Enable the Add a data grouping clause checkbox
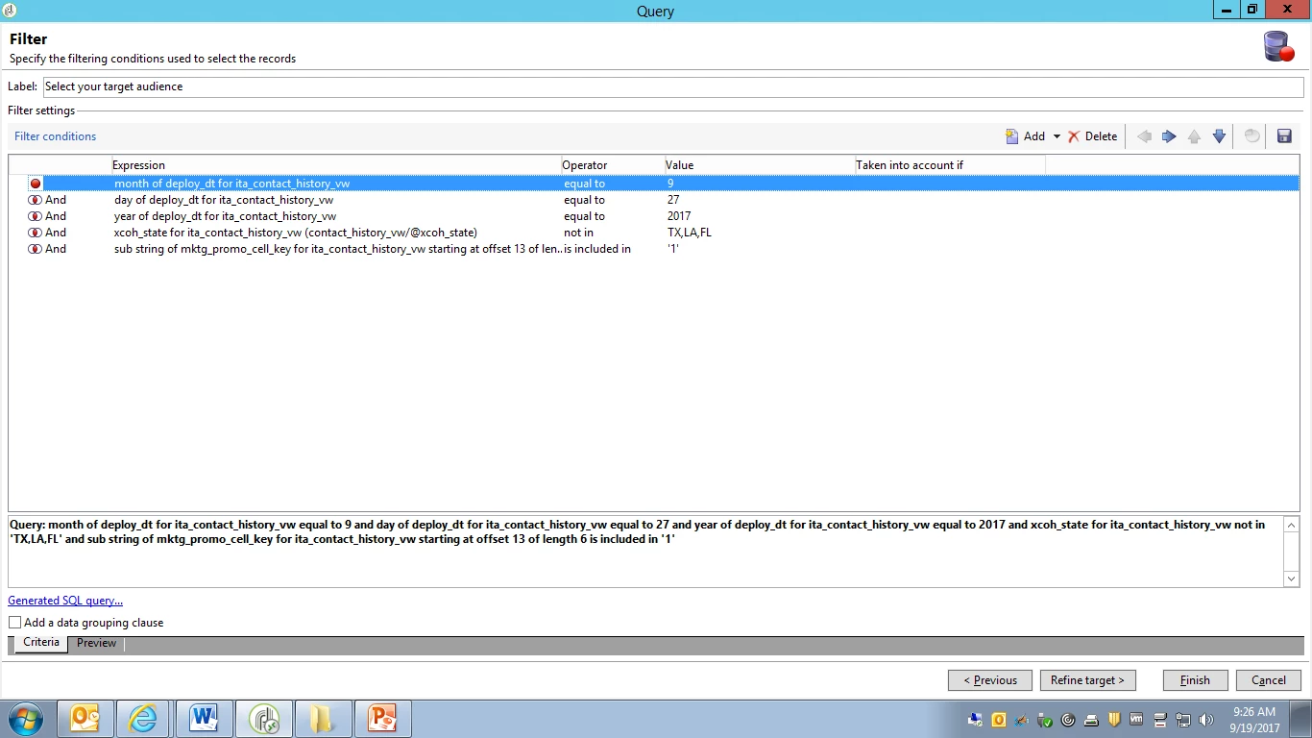The width and height of the screenshot is (1312, 738). tap(14, 623)
